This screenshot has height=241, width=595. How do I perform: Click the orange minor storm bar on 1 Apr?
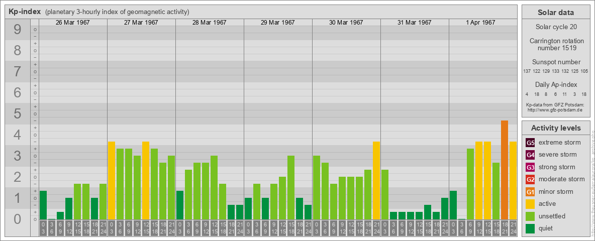(x=505, y=170)
